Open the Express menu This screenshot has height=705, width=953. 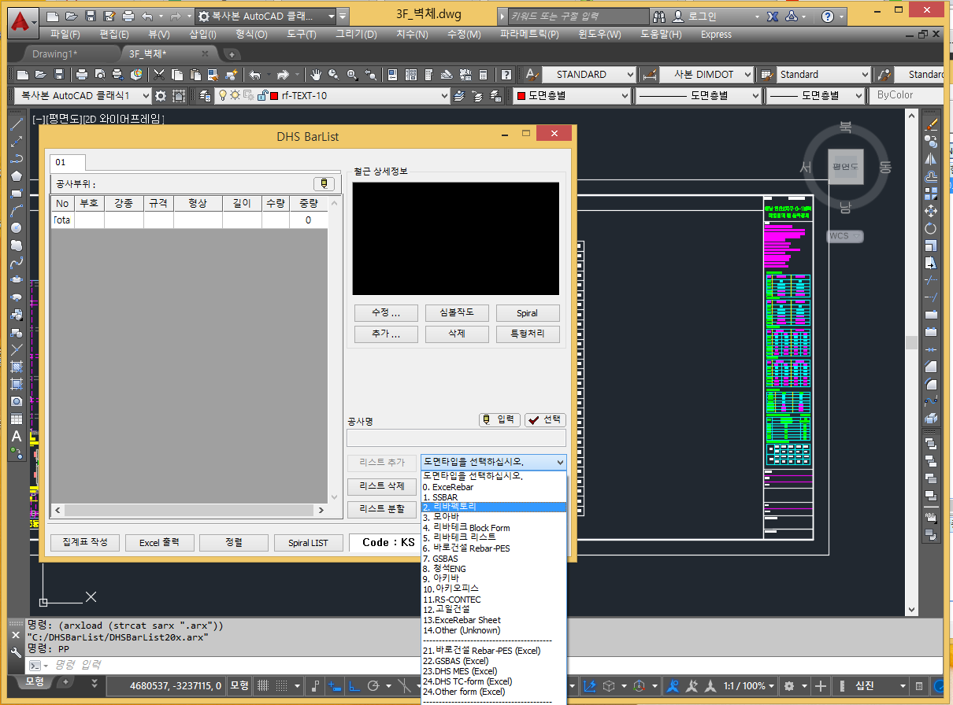tap(716, 34)
